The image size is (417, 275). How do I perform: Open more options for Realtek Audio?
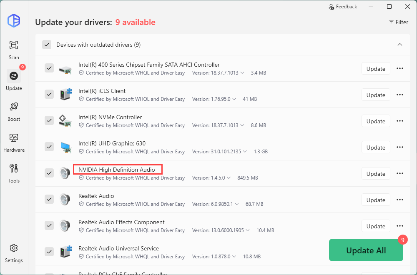pyautogui.click(x=400, y=200)
